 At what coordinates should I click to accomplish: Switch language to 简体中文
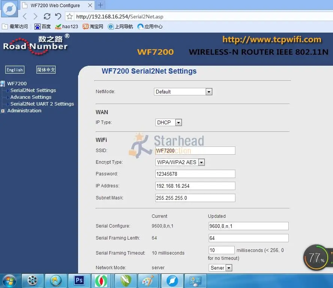(46, 70)
